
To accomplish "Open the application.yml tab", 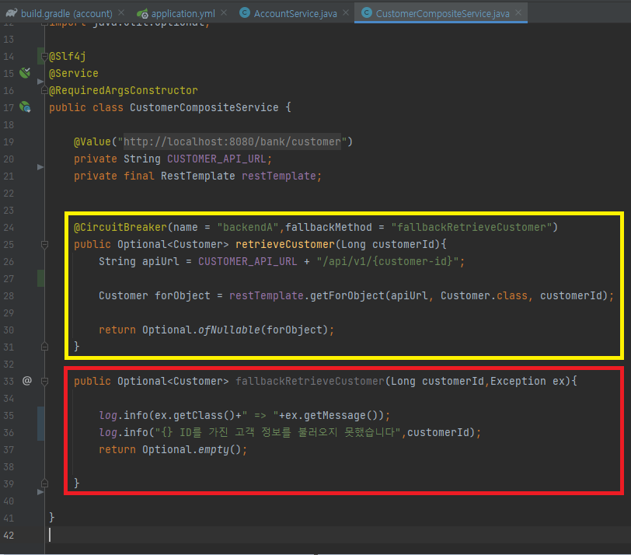I will tap(183, 13).
